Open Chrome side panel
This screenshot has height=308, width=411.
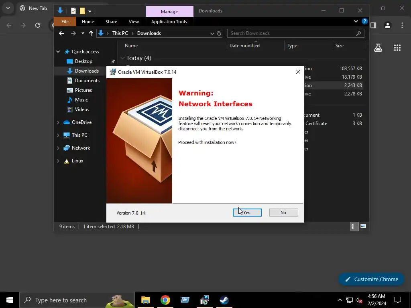tap(373, 25)
